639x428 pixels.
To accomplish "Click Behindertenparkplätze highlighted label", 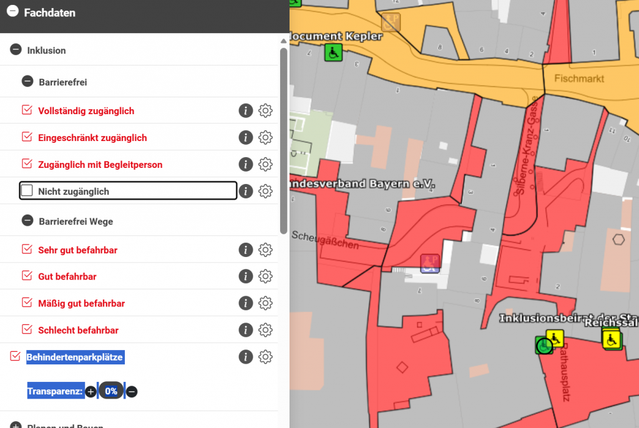I will 76,357.
